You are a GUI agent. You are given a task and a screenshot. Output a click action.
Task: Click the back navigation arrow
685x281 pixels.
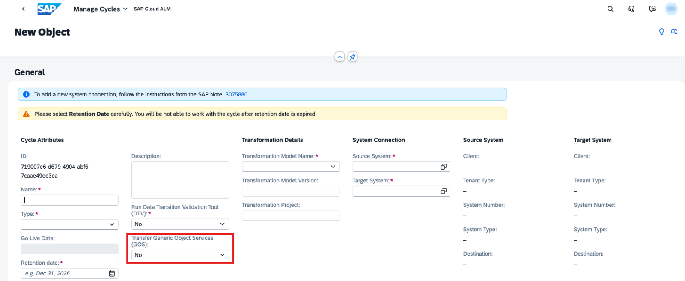24,9
